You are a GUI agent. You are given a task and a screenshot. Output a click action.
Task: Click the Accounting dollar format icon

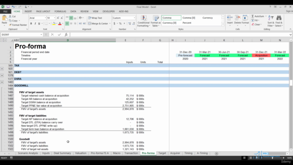114,23
